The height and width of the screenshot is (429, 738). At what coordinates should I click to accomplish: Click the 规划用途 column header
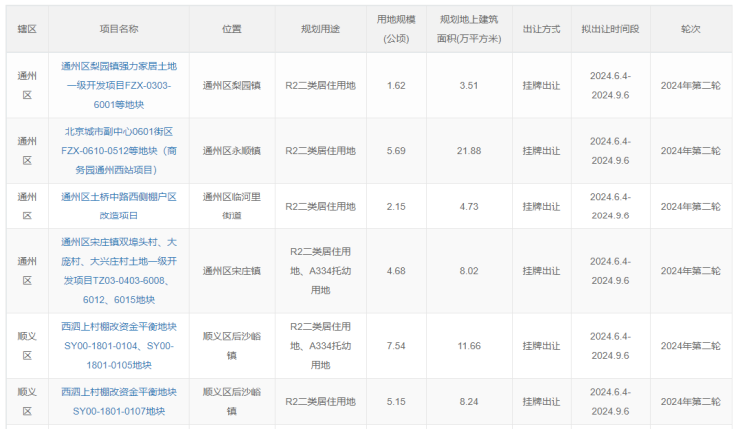pos(320,30)
